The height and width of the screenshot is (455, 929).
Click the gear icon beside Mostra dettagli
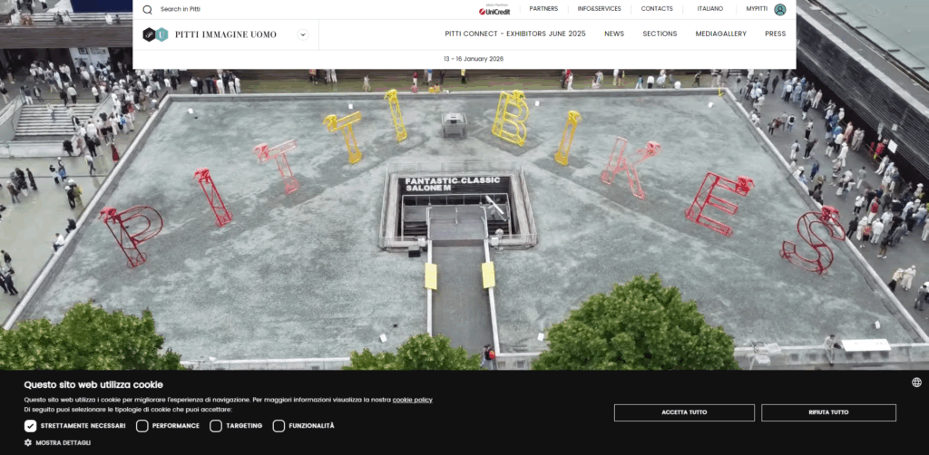pyautogui.click(x=28, y=442)
